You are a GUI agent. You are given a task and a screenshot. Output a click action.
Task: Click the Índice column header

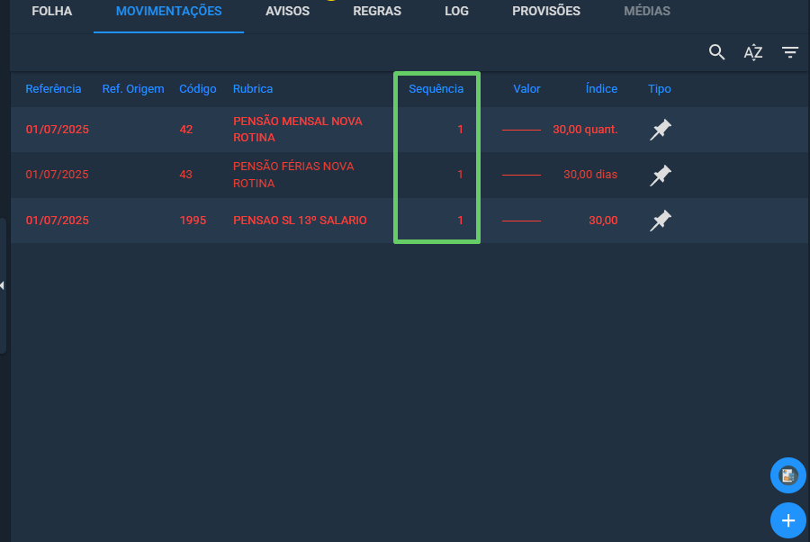(x=601, y=89)
